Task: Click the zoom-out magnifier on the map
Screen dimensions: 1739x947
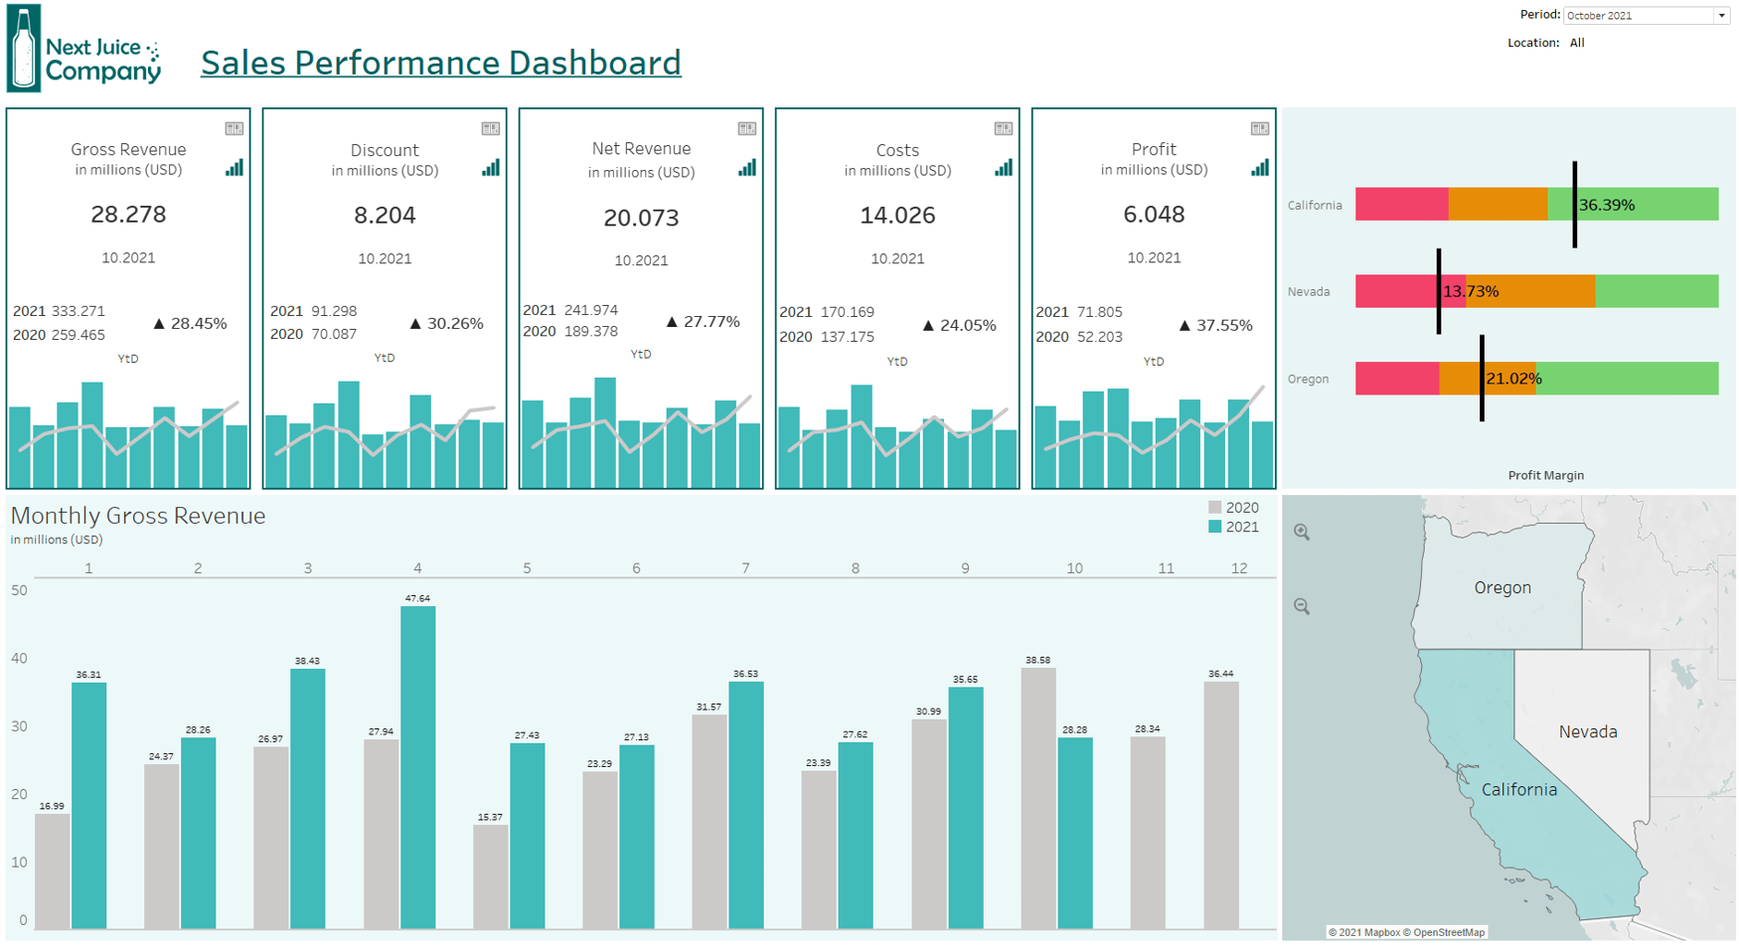Action: [1301, 606]
